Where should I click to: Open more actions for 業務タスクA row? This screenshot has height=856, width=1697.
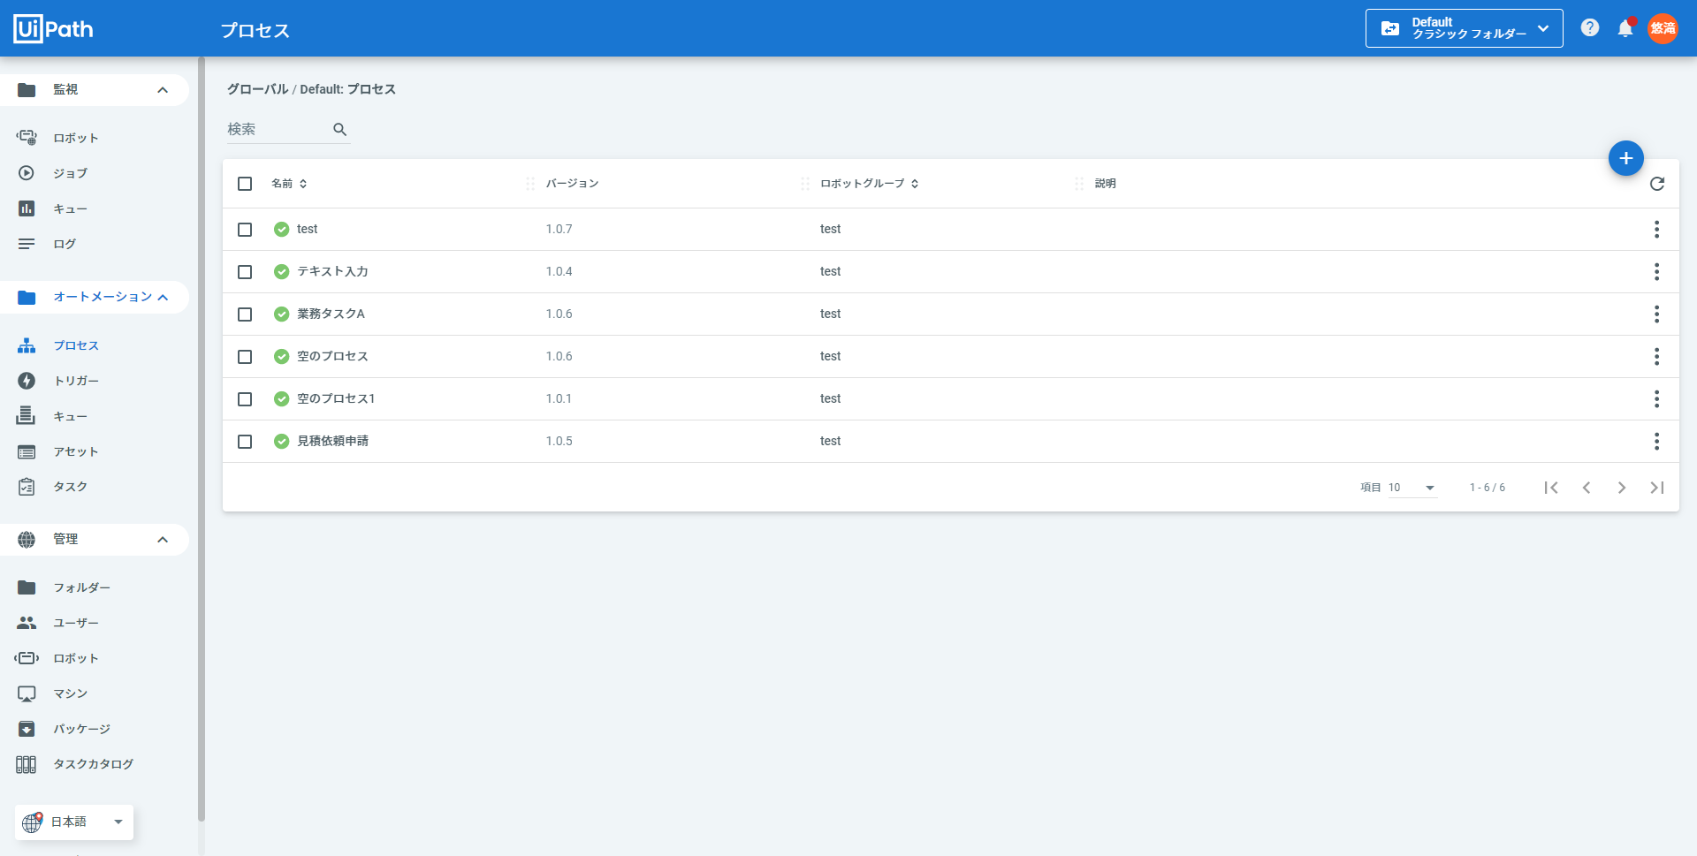point(1655,314)
